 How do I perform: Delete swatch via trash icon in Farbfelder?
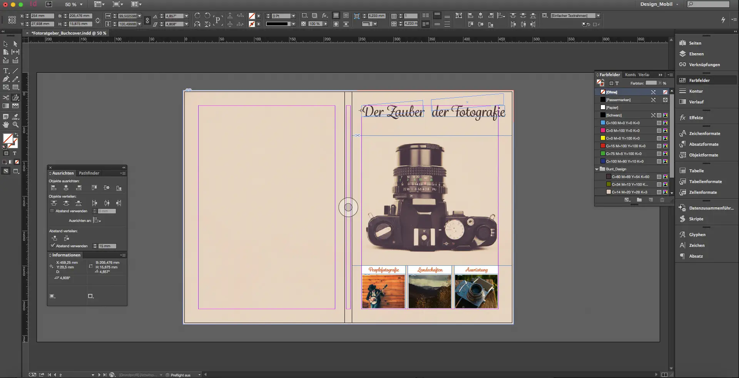coord(662,200)
